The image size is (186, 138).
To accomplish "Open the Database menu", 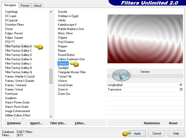I will [x=14, y=123].
